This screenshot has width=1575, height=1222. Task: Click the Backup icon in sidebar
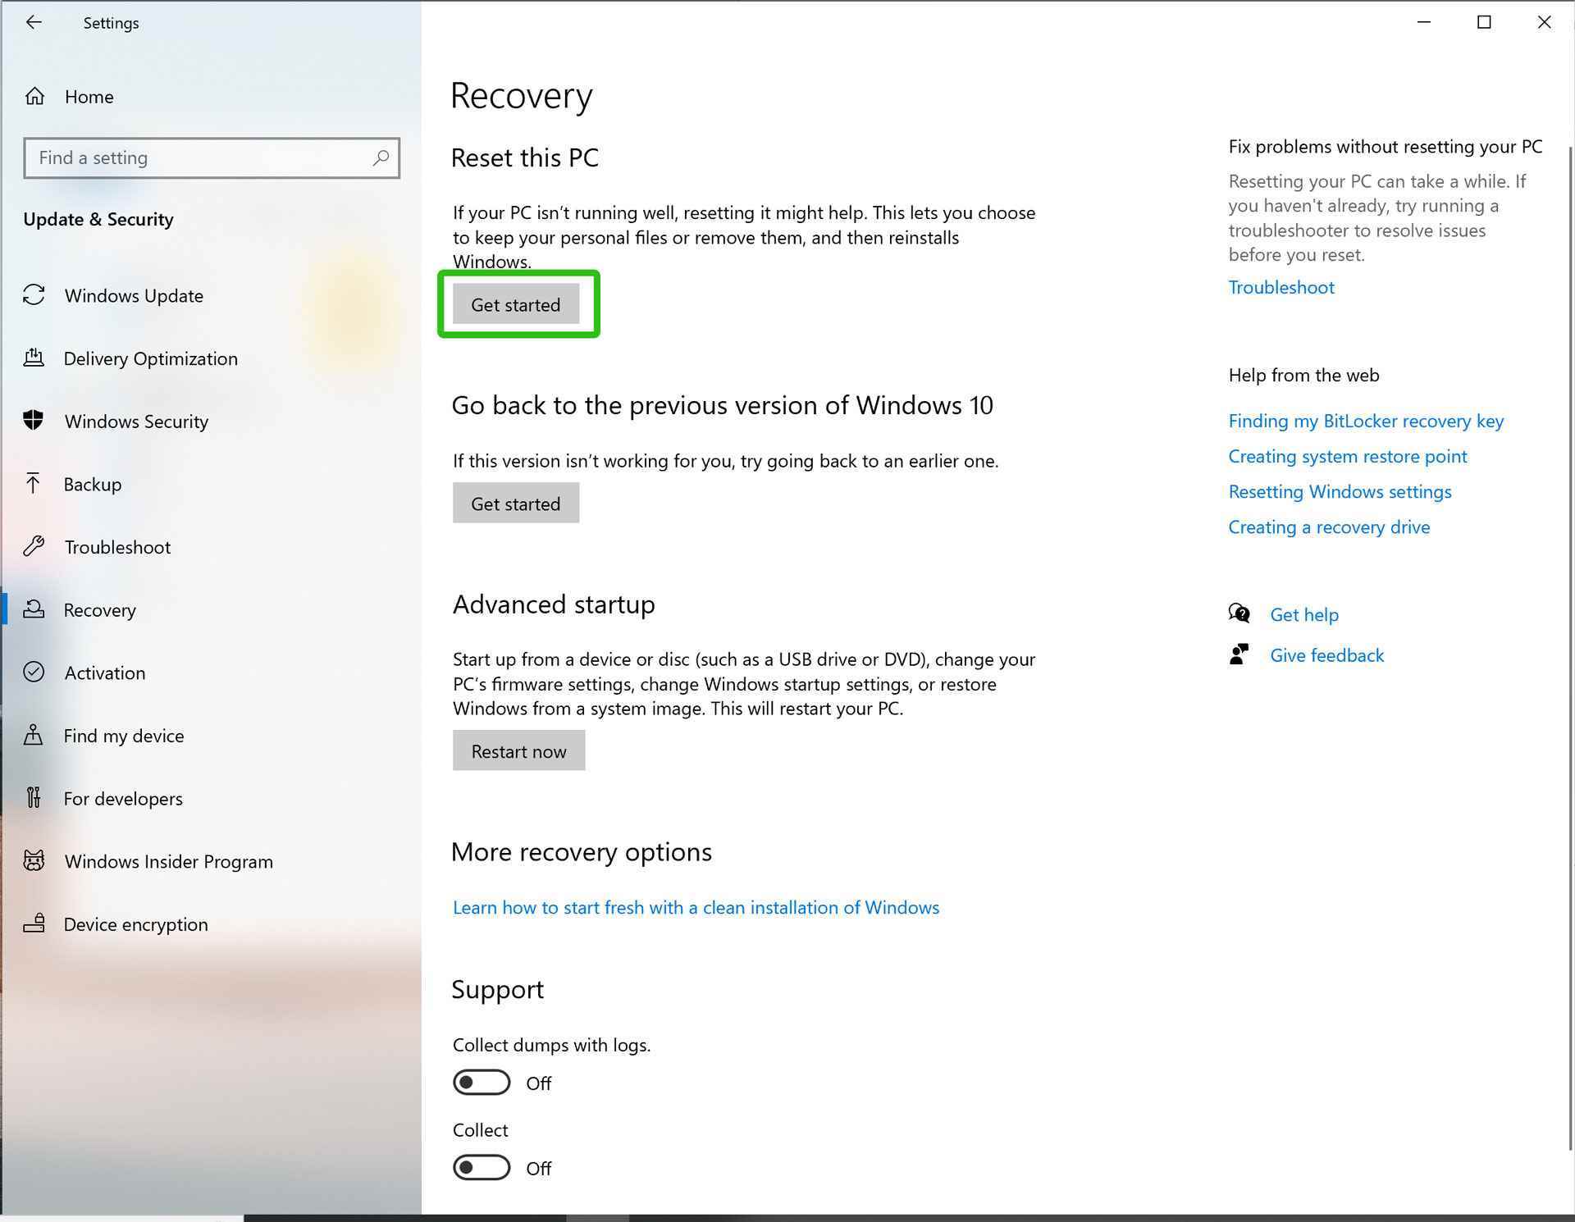coord(34,485)
